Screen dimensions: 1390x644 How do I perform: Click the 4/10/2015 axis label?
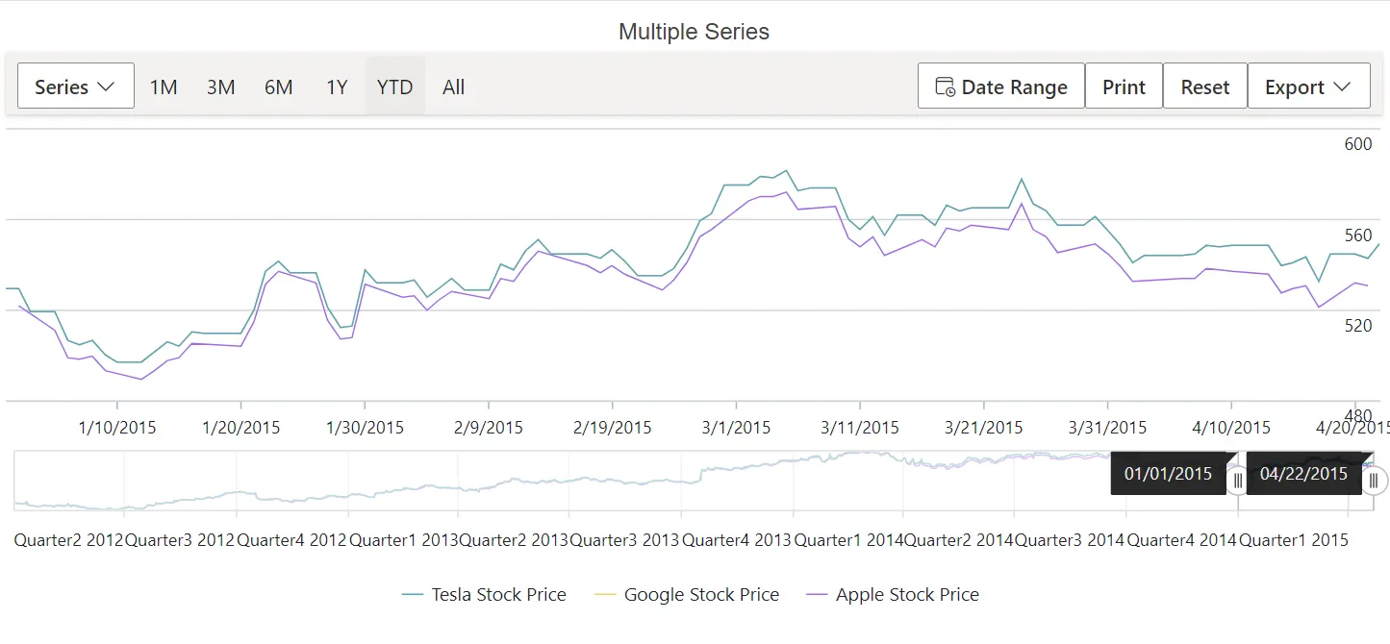click(x=1231, y=428)
